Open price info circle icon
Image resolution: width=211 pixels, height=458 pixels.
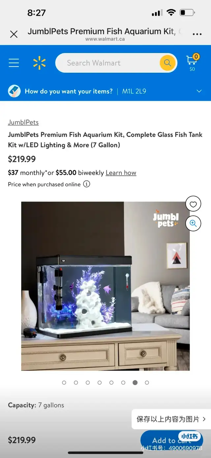tap(86, 184)
